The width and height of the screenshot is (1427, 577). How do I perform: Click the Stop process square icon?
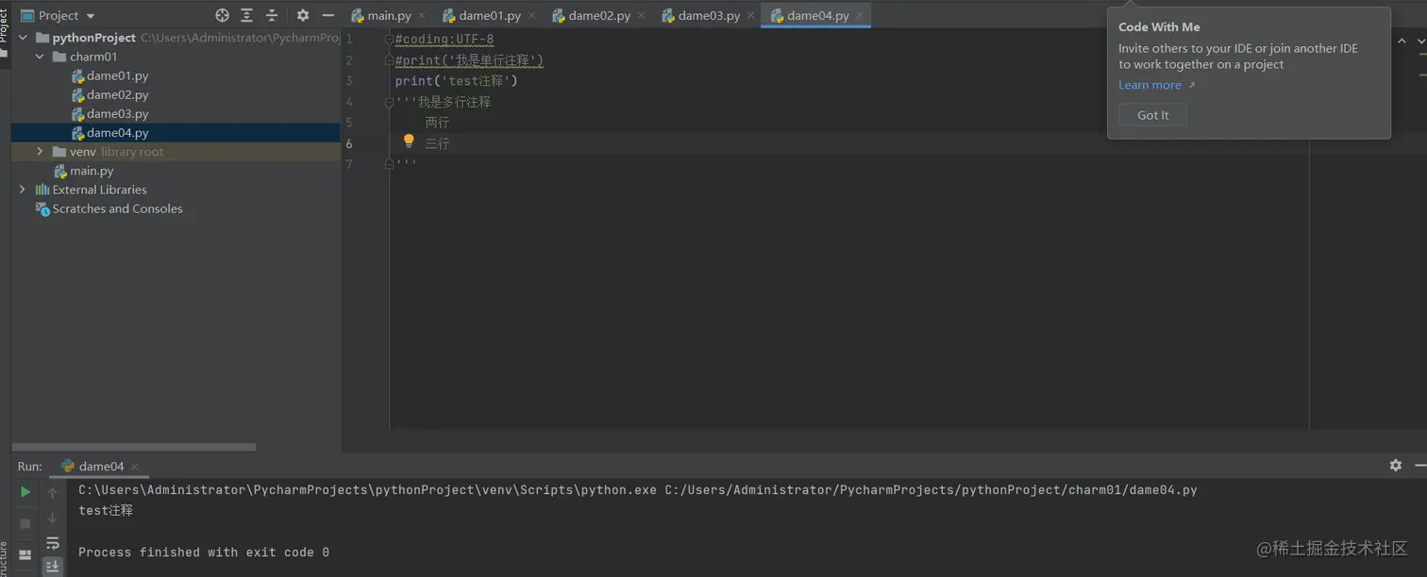point(25,523)
